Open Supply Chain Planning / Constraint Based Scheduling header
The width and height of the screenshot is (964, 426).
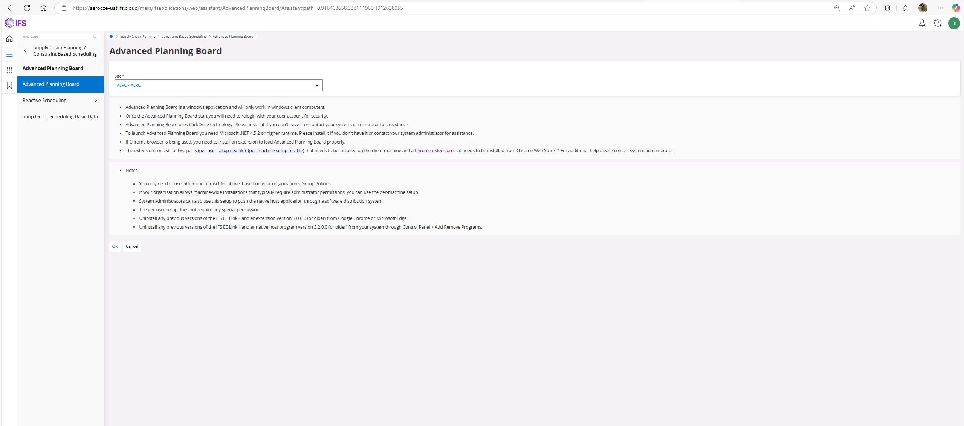pyautogui.click(x=65, y=51)
